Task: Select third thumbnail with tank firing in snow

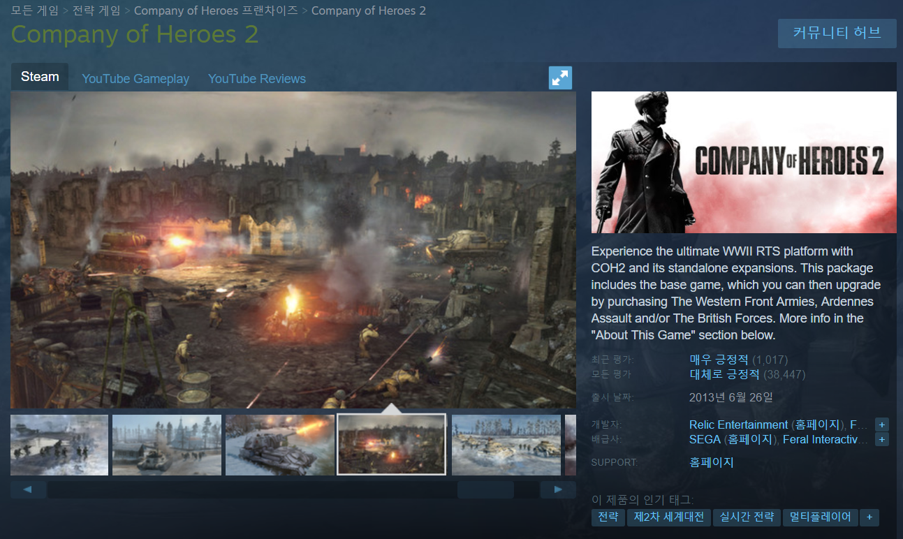Action: pos(280,445)
